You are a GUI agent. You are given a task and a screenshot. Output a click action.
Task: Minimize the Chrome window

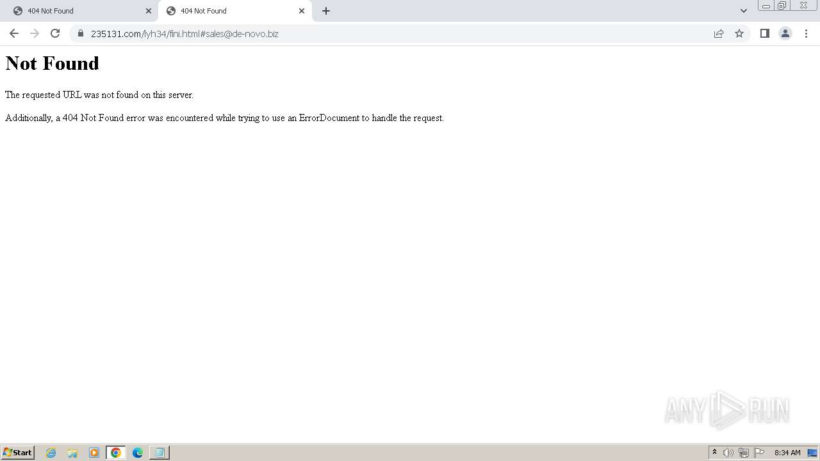coord(766,6)
